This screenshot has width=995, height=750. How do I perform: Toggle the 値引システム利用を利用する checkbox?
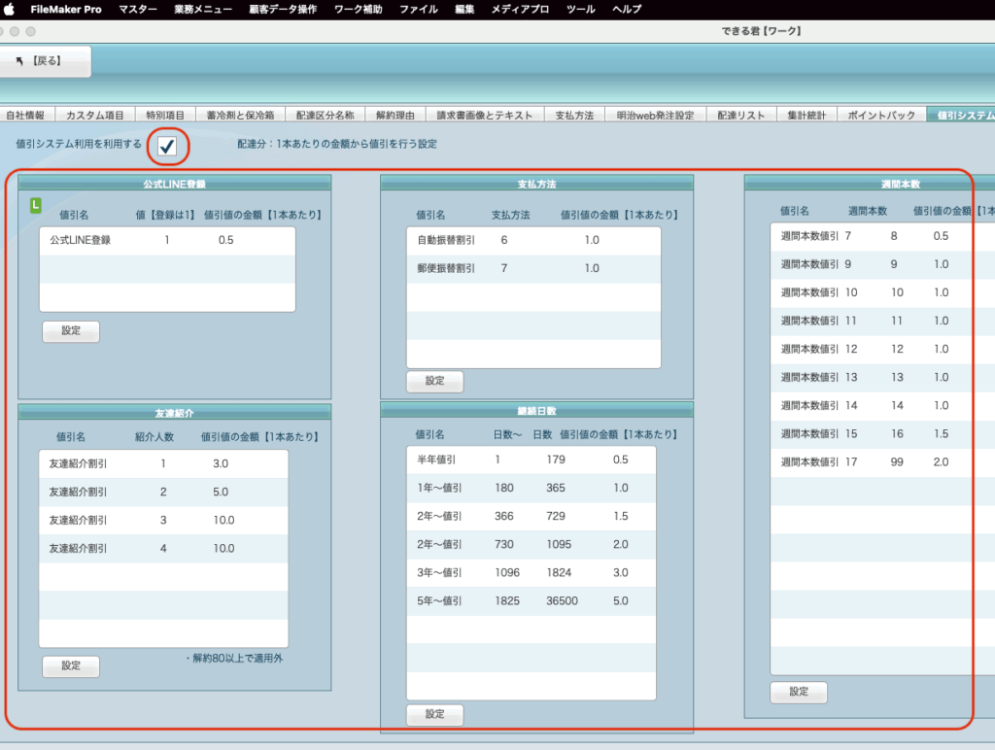pos(167,146)
